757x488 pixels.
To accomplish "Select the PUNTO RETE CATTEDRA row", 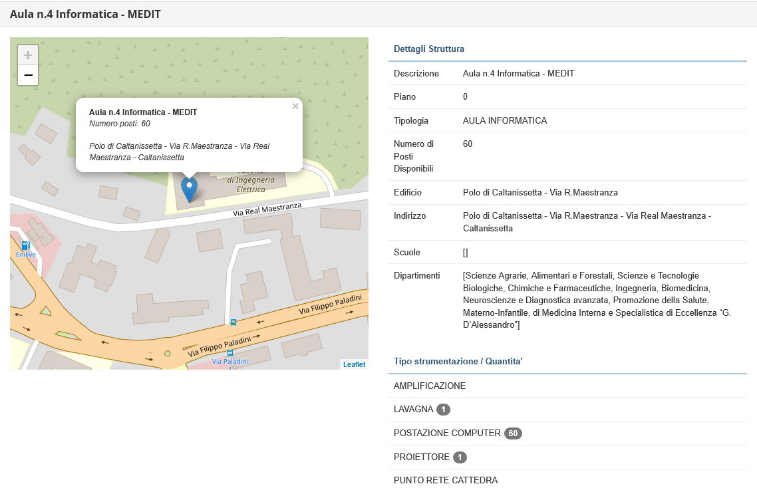I will (x=445, y=480).
